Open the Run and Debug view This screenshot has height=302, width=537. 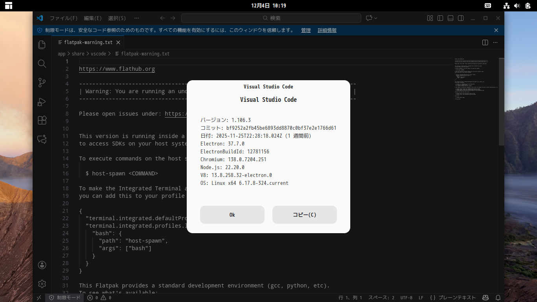[42, 101]
